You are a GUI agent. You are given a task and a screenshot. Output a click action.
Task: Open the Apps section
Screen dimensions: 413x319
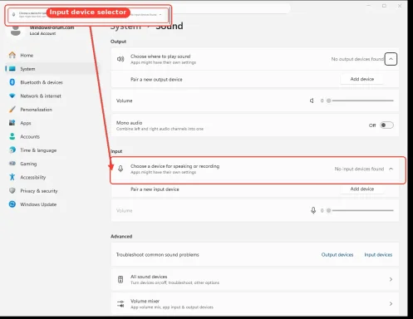coord(26,123)
